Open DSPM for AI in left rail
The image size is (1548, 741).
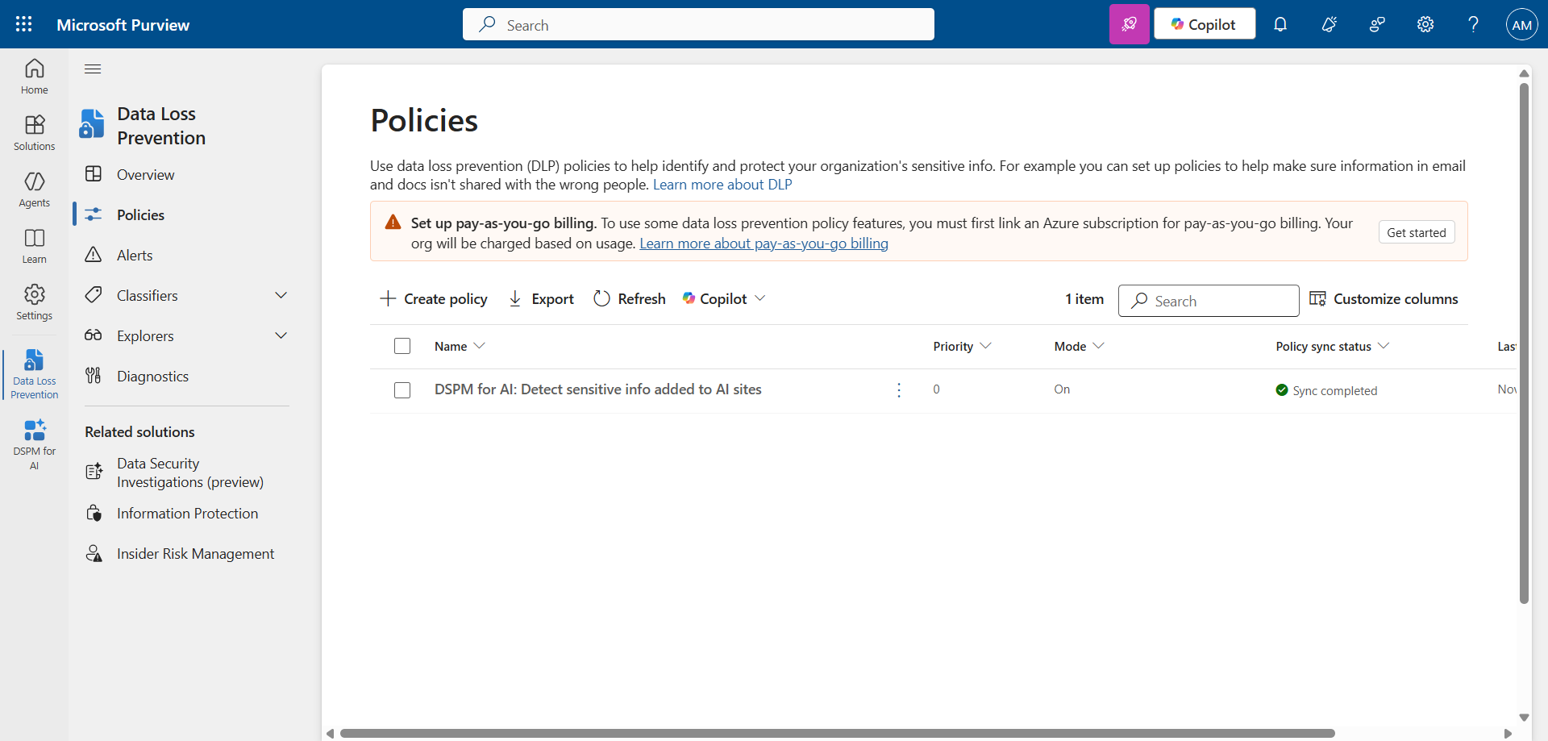click(x=34, y=443)
